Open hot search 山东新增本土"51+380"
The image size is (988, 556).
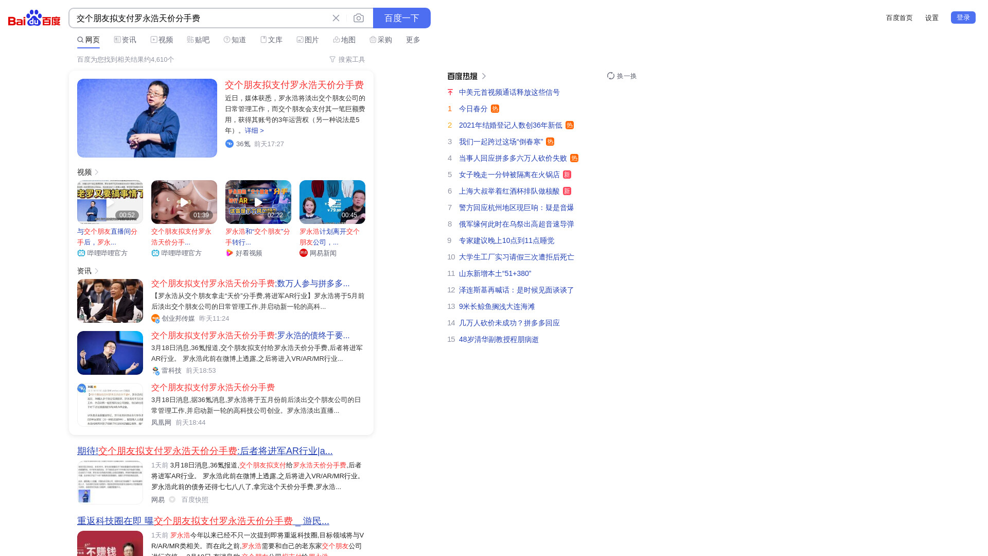click(x=495, y=273)
